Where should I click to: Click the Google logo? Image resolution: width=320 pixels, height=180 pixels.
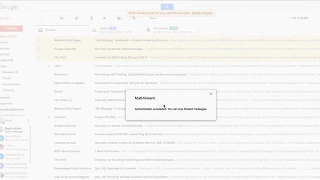(x=8, y=7)
